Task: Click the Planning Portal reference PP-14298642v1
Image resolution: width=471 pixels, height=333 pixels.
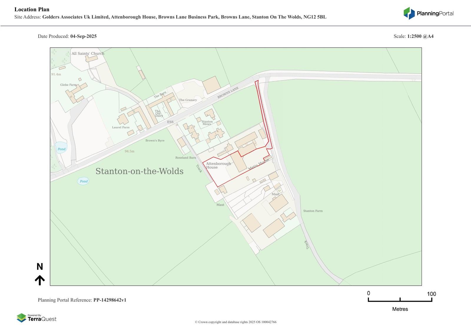Action: click(x=110, y=300)
